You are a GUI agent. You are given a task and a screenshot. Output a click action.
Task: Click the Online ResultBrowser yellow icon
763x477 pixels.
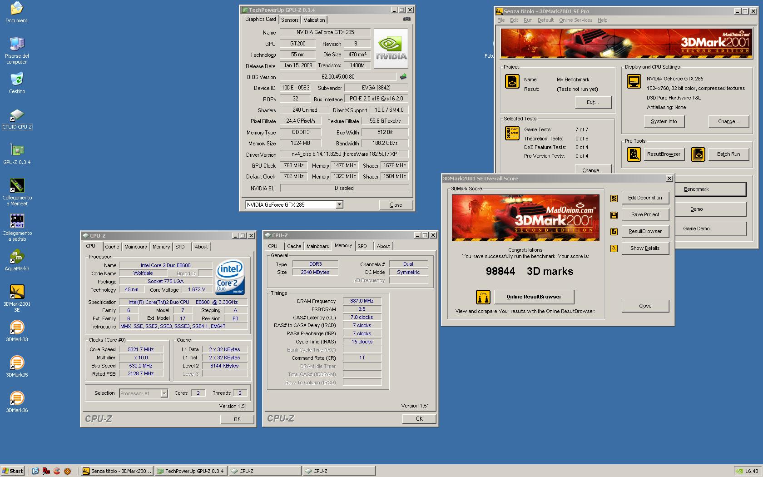483,297
